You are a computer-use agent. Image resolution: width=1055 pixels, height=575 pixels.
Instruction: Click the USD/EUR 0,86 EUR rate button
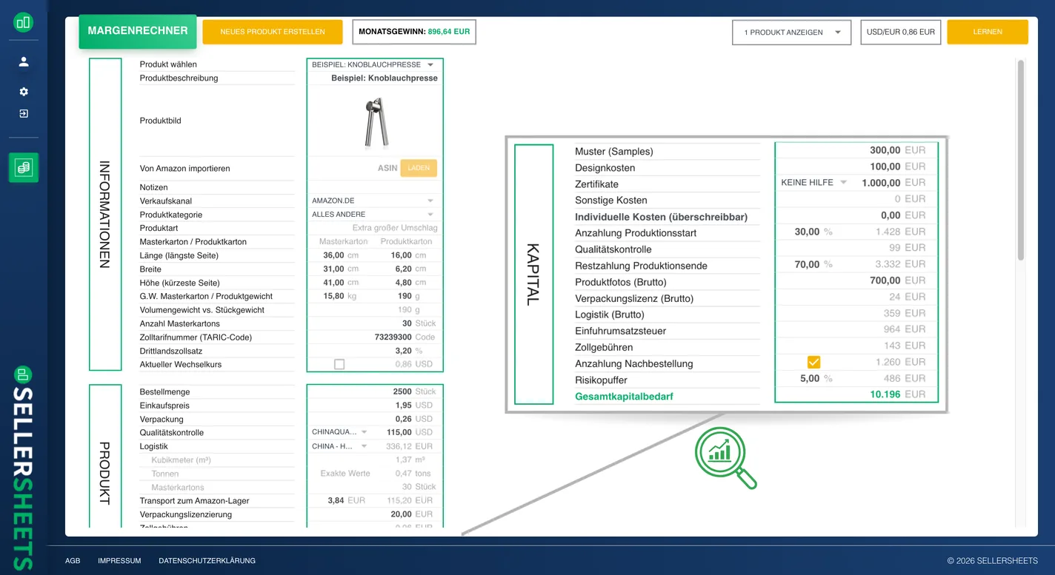coord(900,33)
